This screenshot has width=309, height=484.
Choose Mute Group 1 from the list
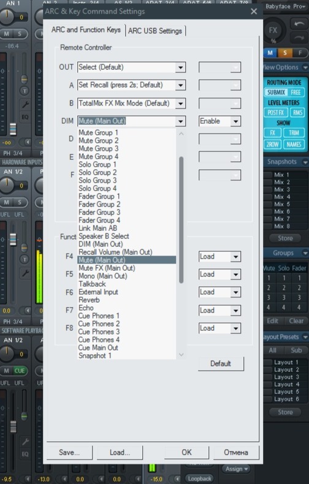pyautogui.click(x=127, y=133)
